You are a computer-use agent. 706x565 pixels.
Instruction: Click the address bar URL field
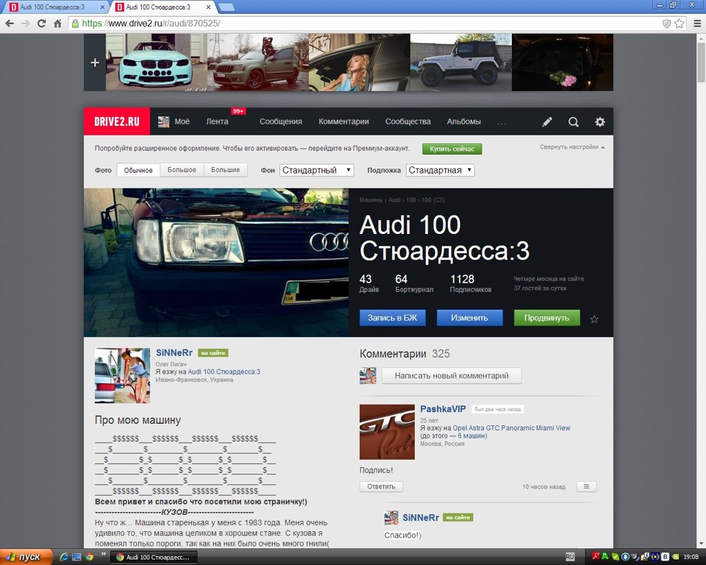pos(365,24)
